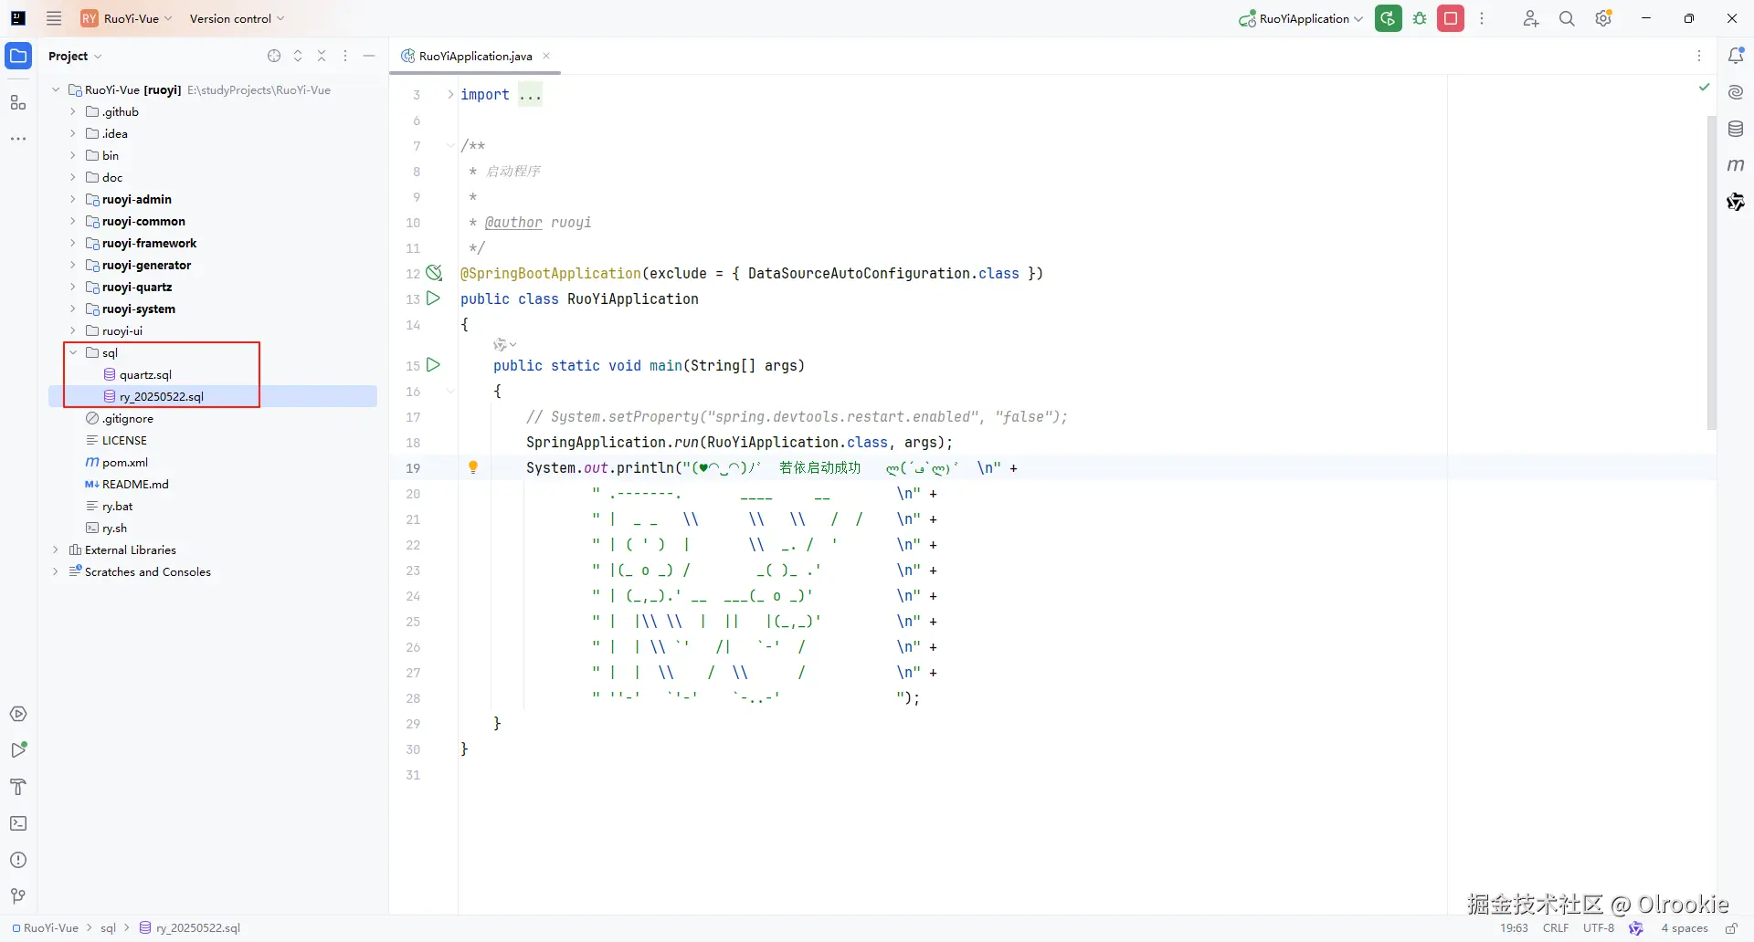Stop the running application
The image size is (1754, 942).
pos(1451,18)
